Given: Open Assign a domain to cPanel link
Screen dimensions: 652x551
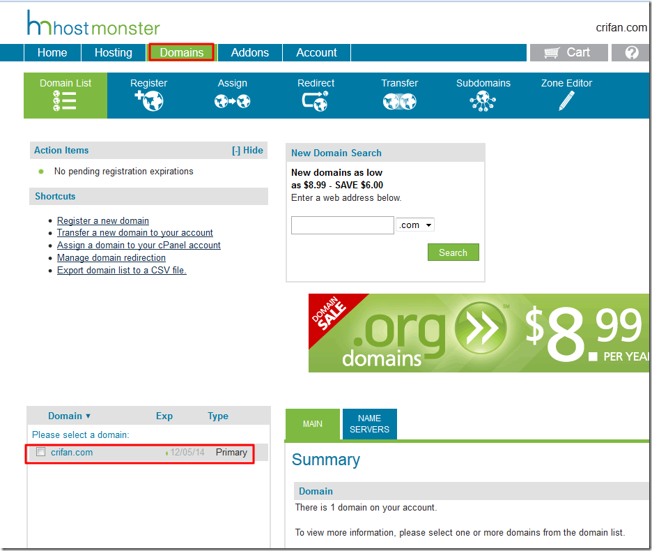Looking at the screenshot, I should [139, 246].
